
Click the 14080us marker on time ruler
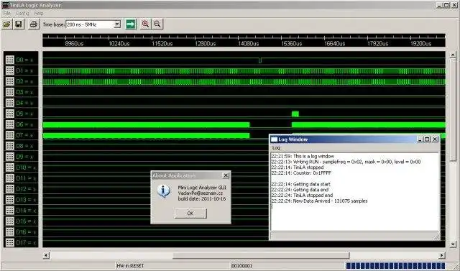(248, 44)
